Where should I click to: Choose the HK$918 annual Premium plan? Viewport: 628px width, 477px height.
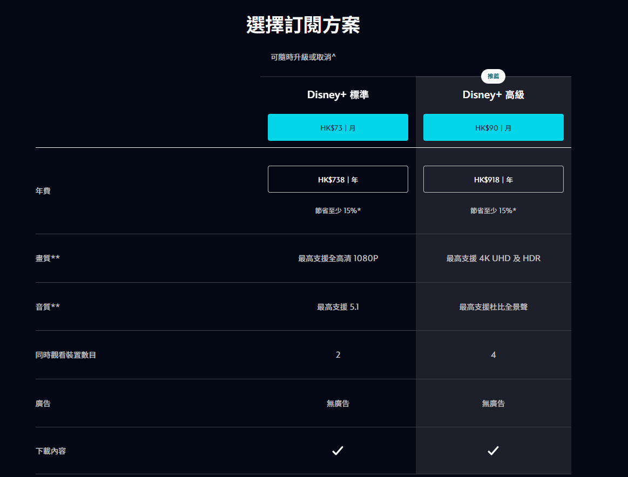coord(493,180)
